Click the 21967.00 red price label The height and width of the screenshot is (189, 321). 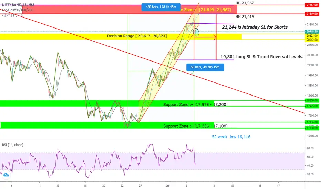tap(312, 5)
